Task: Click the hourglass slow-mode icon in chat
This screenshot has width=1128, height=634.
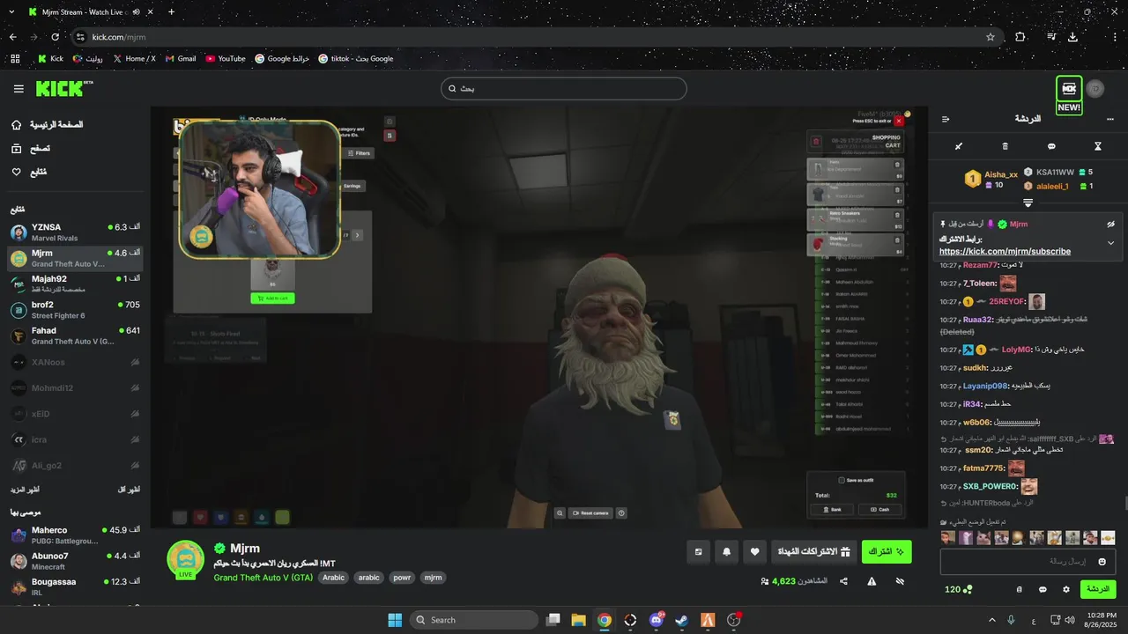Action: [x=1098, y=146]
